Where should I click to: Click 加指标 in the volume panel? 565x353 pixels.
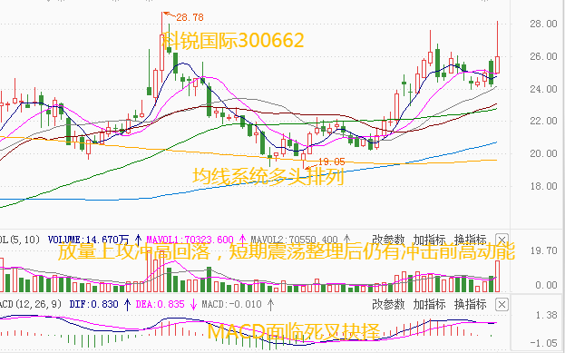(x=429, y=240)
